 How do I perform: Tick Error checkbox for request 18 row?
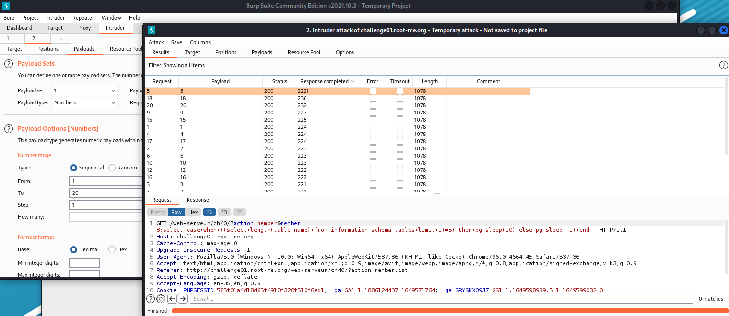[373, 98]
